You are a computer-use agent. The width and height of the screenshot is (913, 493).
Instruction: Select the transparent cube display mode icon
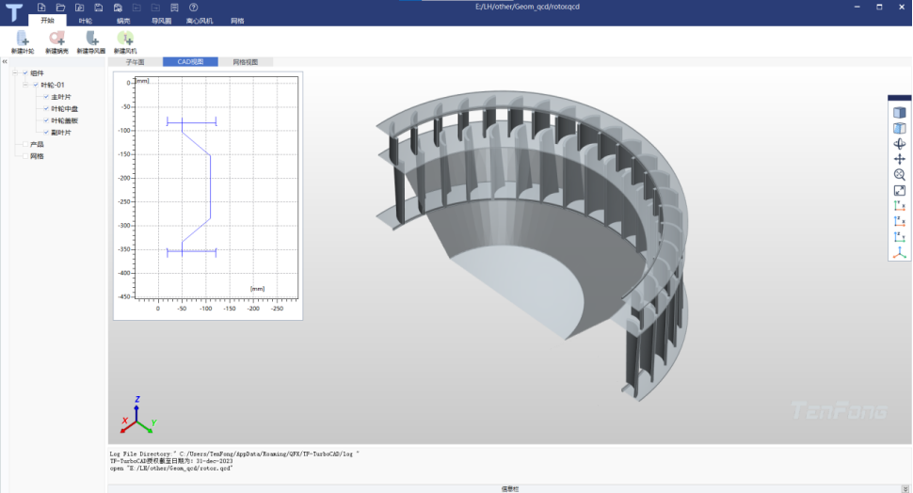pyautogui.click(x=900, y=128)
